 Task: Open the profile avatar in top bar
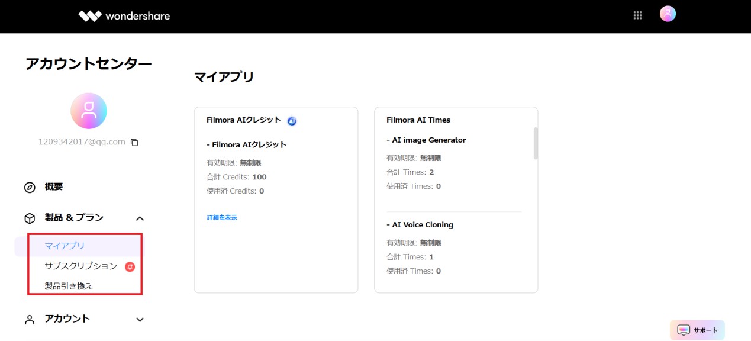click(668, 14)
